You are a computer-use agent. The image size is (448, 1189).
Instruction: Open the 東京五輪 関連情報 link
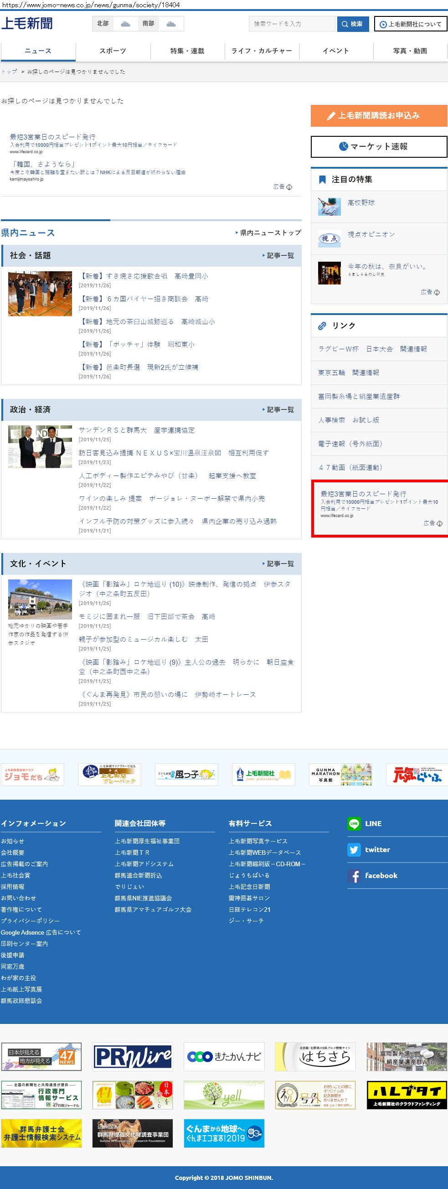348,372
